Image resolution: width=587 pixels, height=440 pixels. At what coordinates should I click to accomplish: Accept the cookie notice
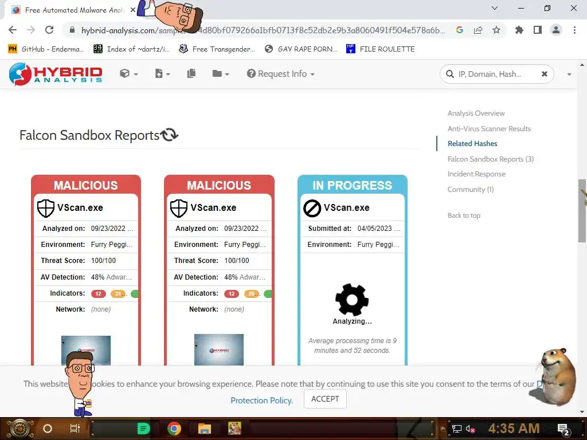(x=325, y=399)
